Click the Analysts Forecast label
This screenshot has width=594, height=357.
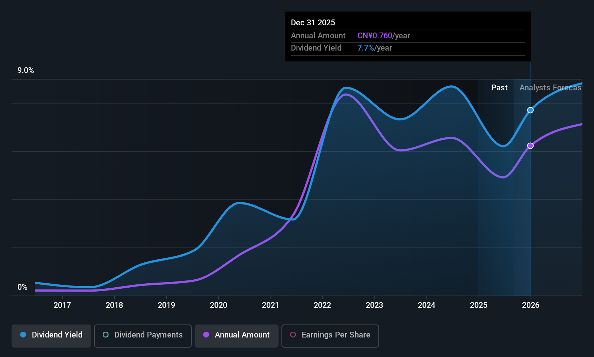click(x=551, y=88)
